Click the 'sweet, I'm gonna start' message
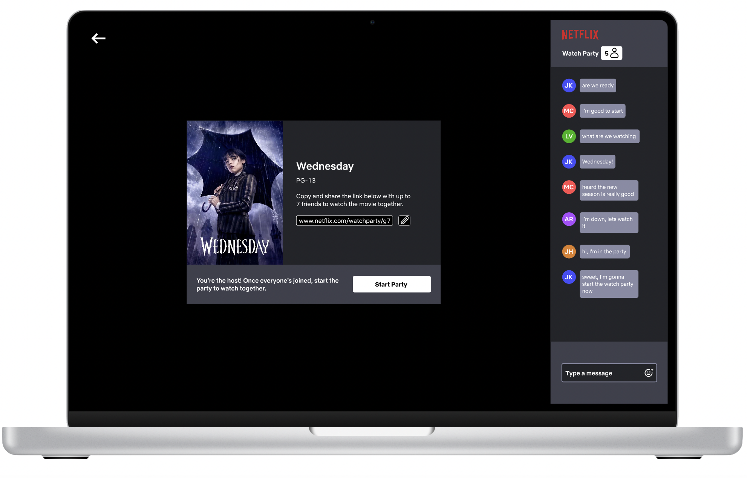This screenshot has height=478, width=747. pos(608,284)
